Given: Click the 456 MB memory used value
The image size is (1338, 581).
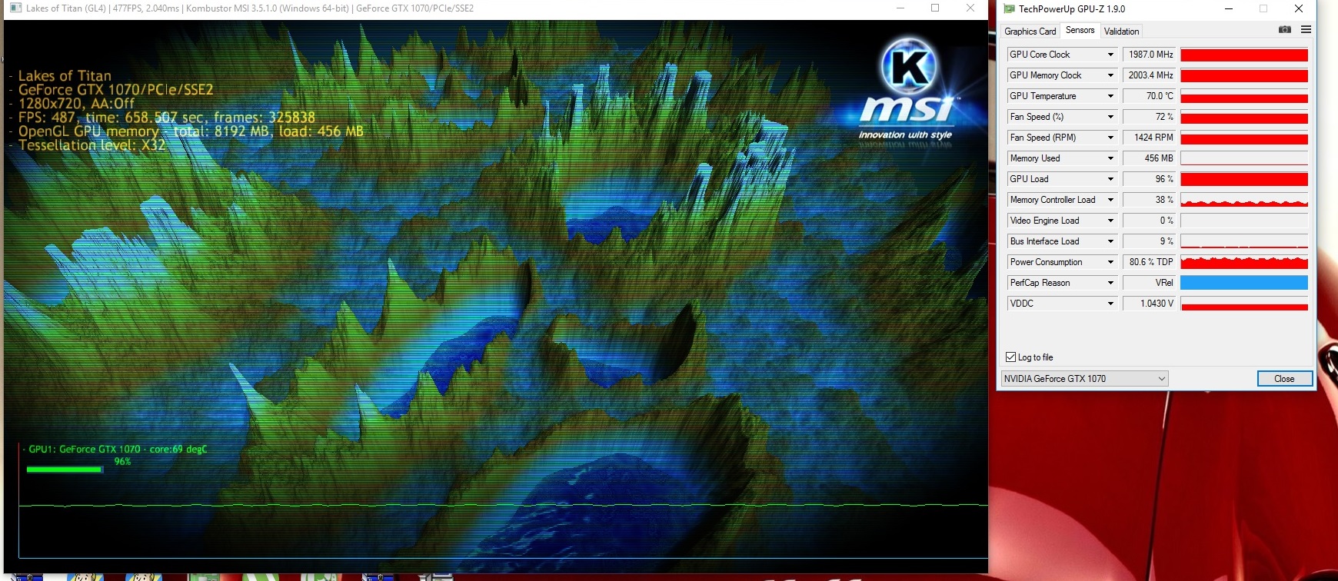Looking at the screenshot, I should (x=1150, y=158).
